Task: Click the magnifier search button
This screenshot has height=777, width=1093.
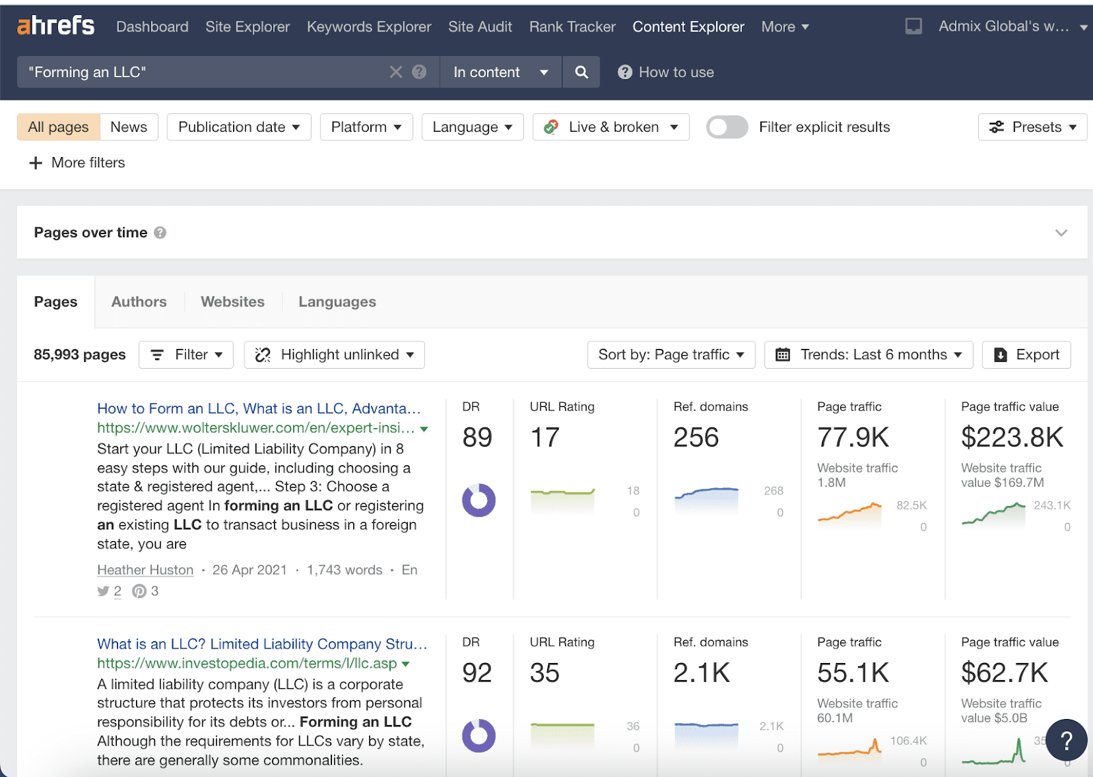Action: (x=581, y=72)
